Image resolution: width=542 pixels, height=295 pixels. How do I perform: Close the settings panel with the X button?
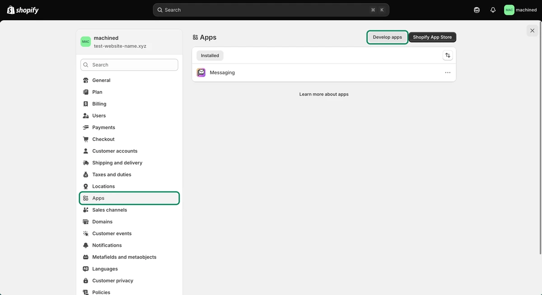coord(533,31)
